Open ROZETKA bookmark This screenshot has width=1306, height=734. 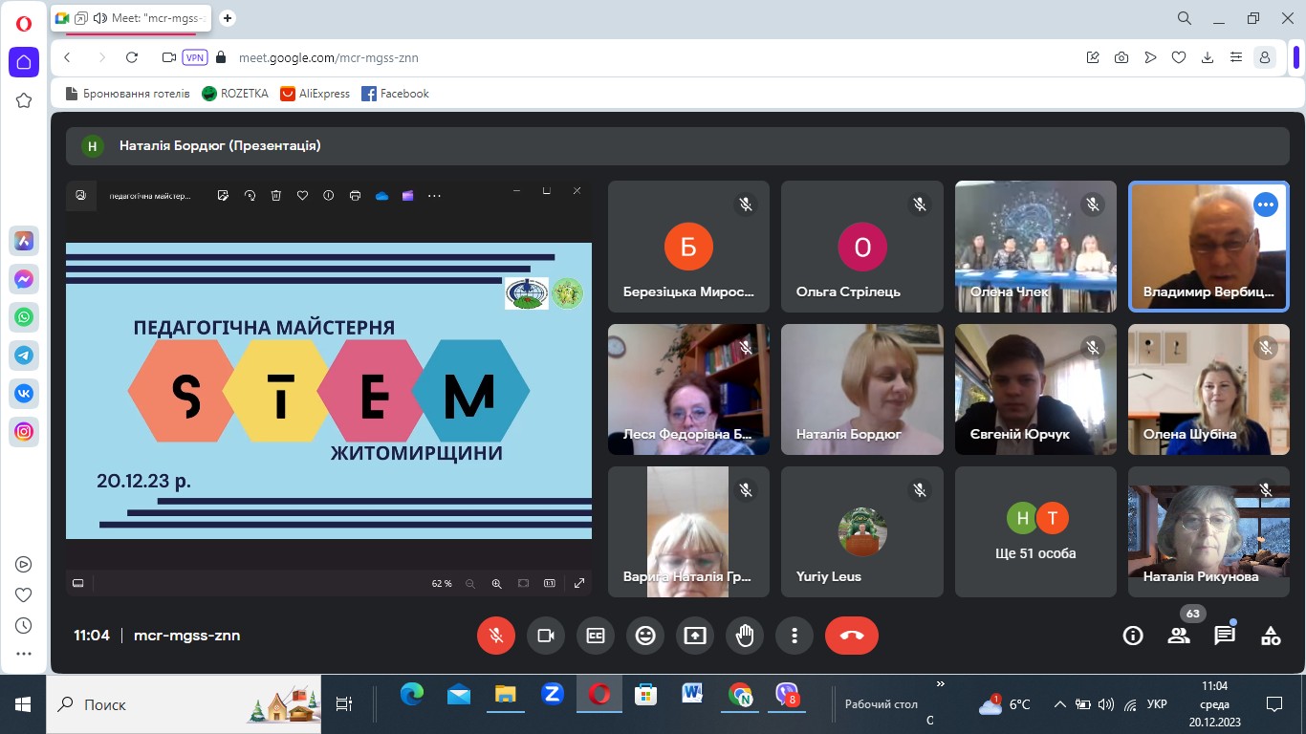[x=235, y=94]
